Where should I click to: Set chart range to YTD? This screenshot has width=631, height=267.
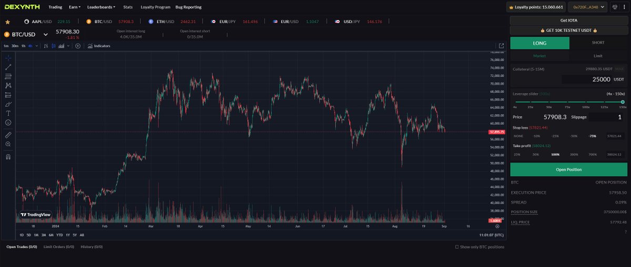pyautogui.click(x=59, y=234)
